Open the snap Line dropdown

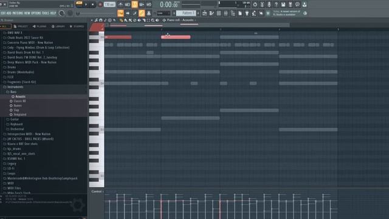[164, 13]
